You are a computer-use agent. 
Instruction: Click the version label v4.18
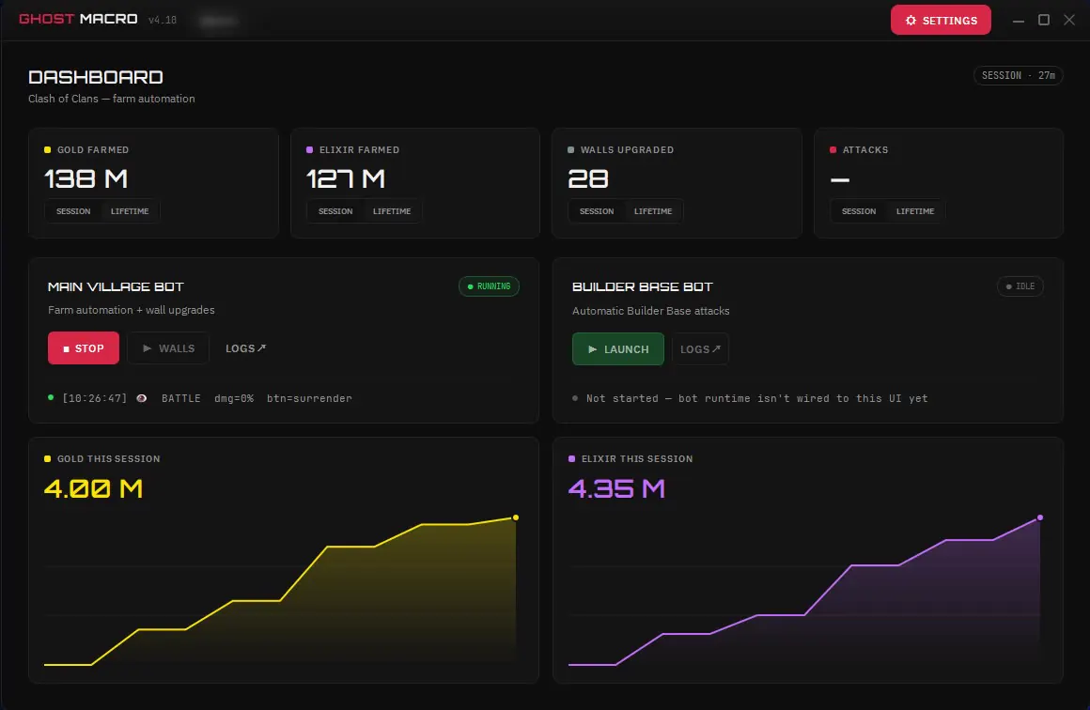[x=162, y=20]
